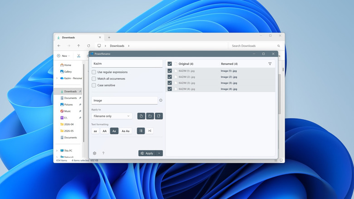Open the Apply button dropdown arrow
Image resolution: width=354 pixels, height=199 pixels.
pyautogui.click(x=159, y=153)
